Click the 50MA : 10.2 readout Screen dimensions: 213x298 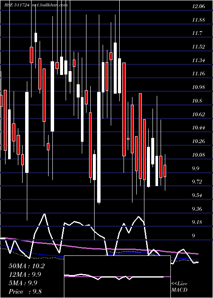coord(26,266)
